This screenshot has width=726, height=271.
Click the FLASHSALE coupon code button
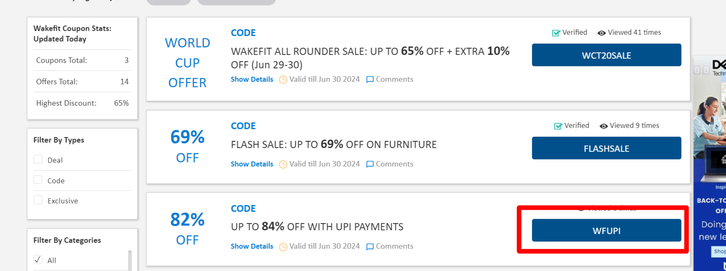tap(606, 149)
